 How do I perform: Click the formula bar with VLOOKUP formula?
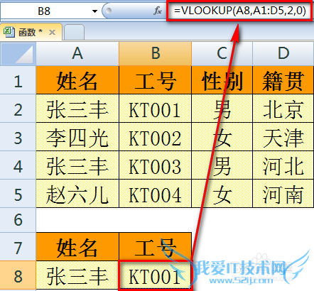point(239,11)
